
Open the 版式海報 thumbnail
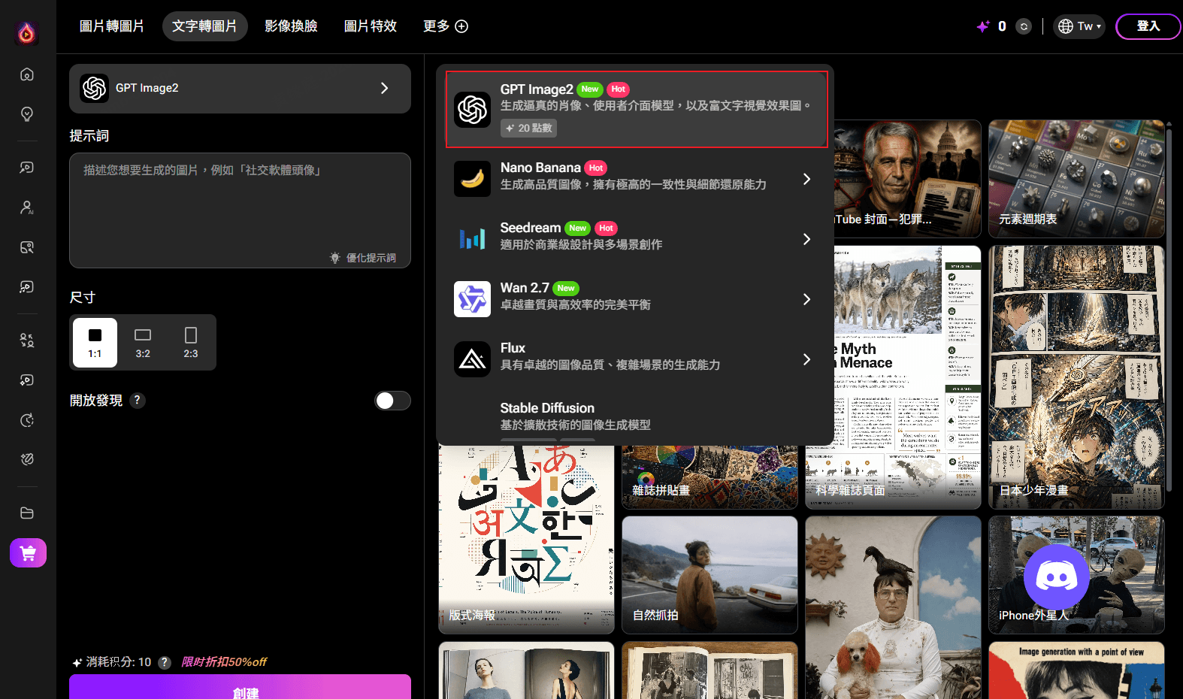tap(526, 540)
